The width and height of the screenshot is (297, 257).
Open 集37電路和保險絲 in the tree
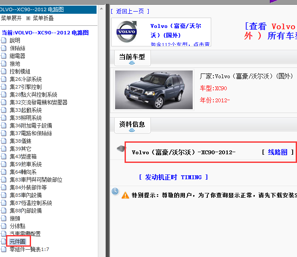tap(31, 133)
